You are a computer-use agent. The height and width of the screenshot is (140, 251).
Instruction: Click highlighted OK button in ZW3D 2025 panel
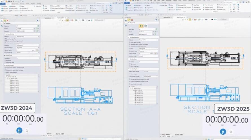click(129, 20)
